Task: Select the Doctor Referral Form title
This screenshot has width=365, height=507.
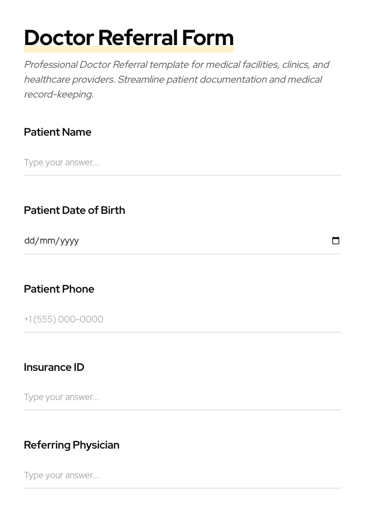Action: coord(129,37)
